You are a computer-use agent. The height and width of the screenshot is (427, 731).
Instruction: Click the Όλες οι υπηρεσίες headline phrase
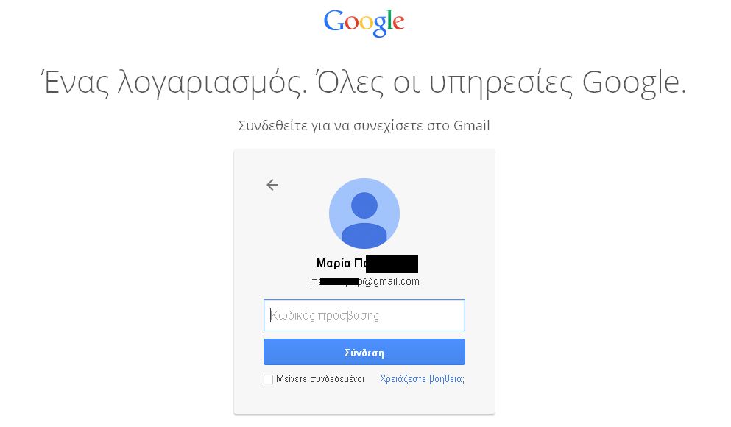pyautogui.click(x=445, y=83)
